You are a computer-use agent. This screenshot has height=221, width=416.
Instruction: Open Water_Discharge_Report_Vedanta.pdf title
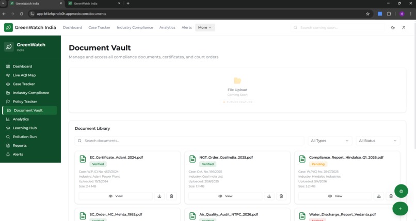click(342, 214)
